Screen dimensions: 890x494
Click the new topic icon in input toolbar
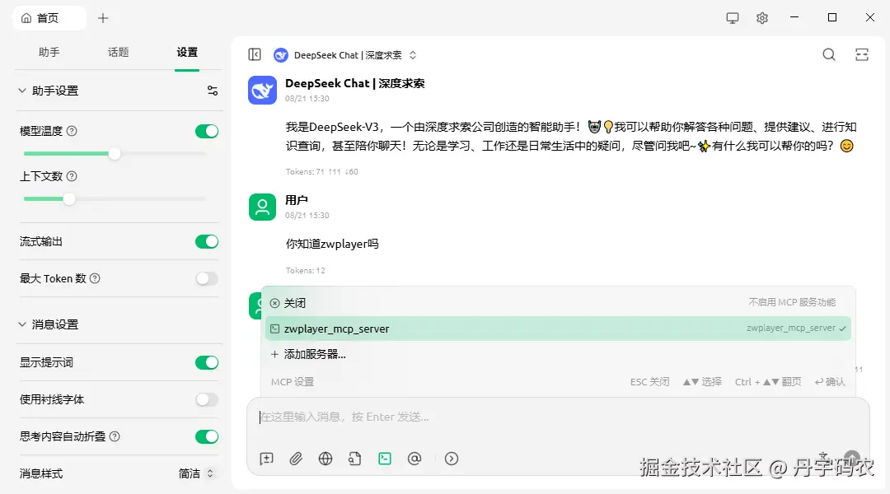point(266,459)
